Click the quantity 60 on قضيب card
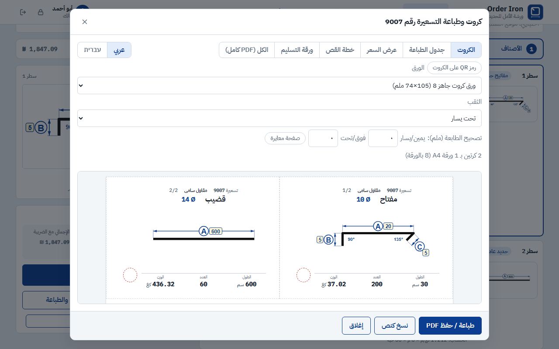The width and height of the screenshot is (559, 349). [204, 284]
